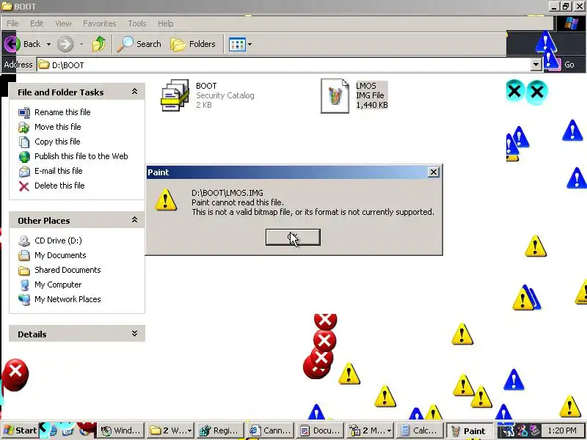Click the Go button

(x=564, y=65)
